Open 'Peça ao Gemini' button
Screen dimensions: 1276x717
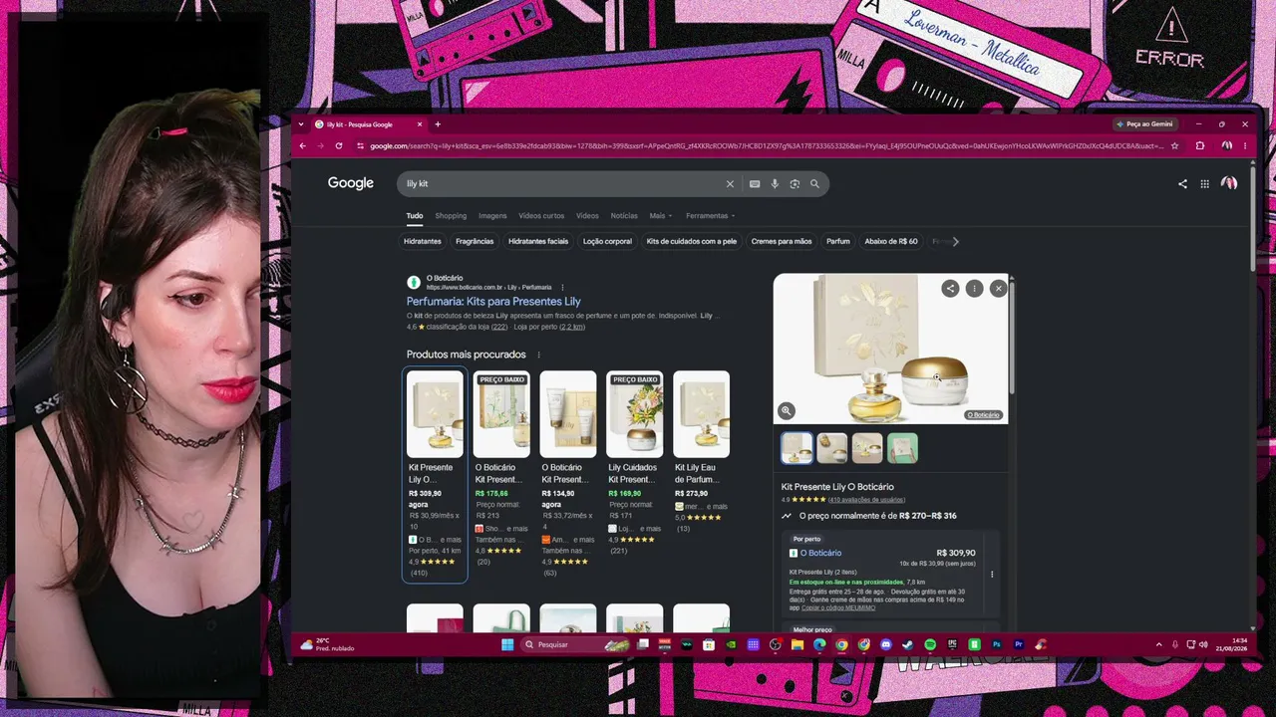(1144, 124)
